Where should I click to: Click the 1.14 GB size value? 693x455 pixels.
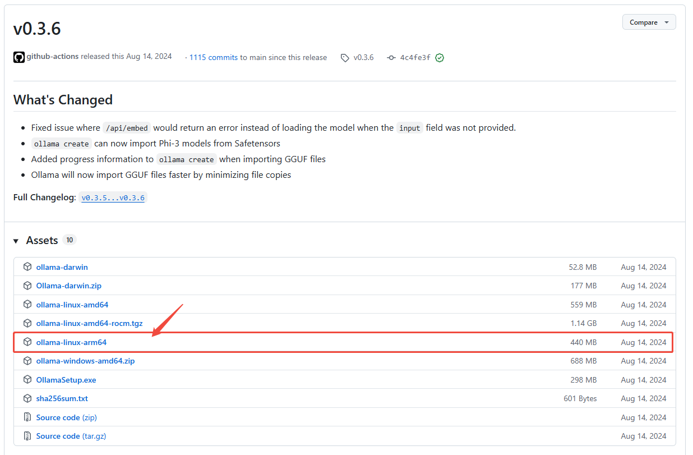coord(584,323)
